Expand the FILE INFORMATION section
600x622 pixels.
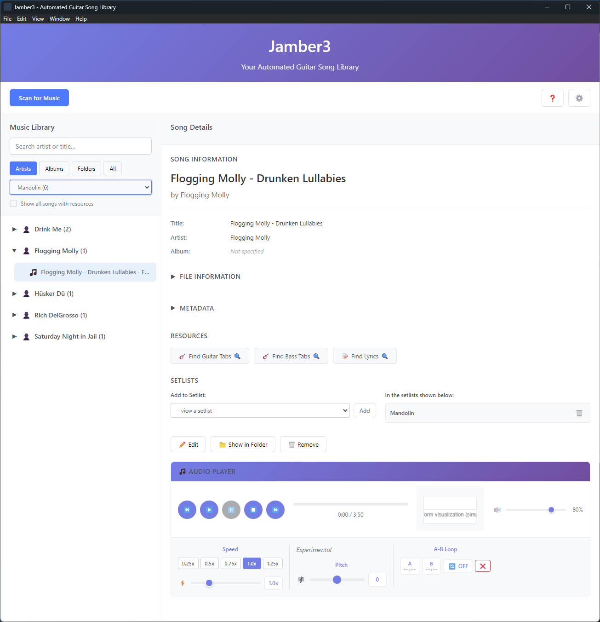click(x=206, y=276)
